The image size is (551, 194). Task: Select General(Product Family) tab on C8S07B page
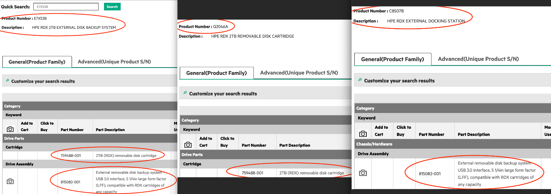click(393, 59)
